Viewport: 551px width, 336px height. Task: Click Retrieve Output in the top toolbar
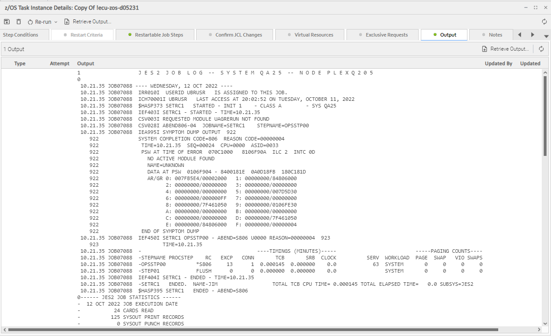[88, 22]
